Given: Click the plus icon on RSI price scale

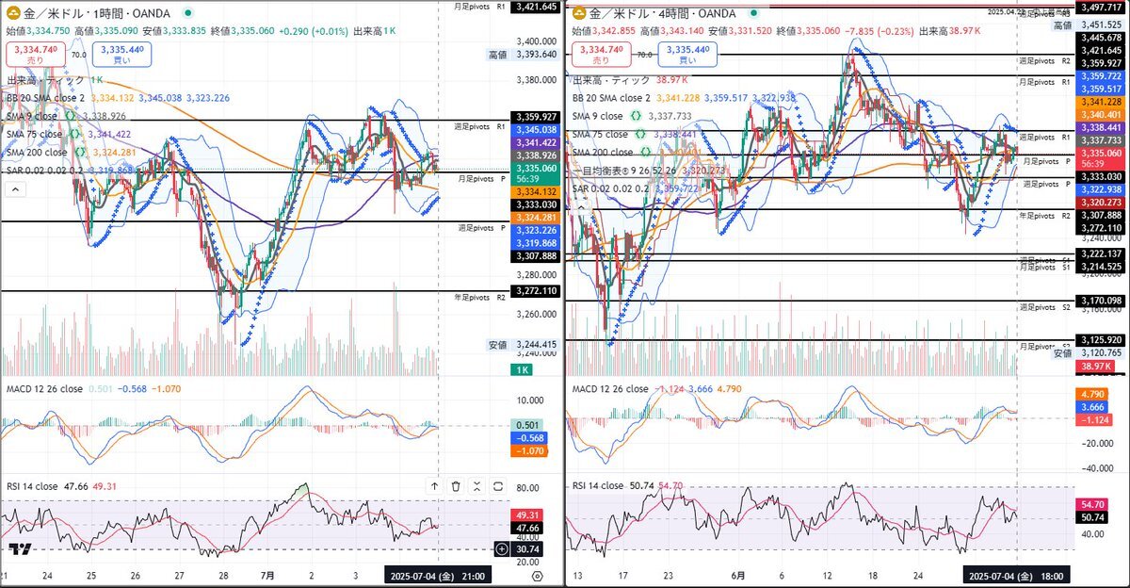Looking at the screenshot, I should click(x=501, y=548).
